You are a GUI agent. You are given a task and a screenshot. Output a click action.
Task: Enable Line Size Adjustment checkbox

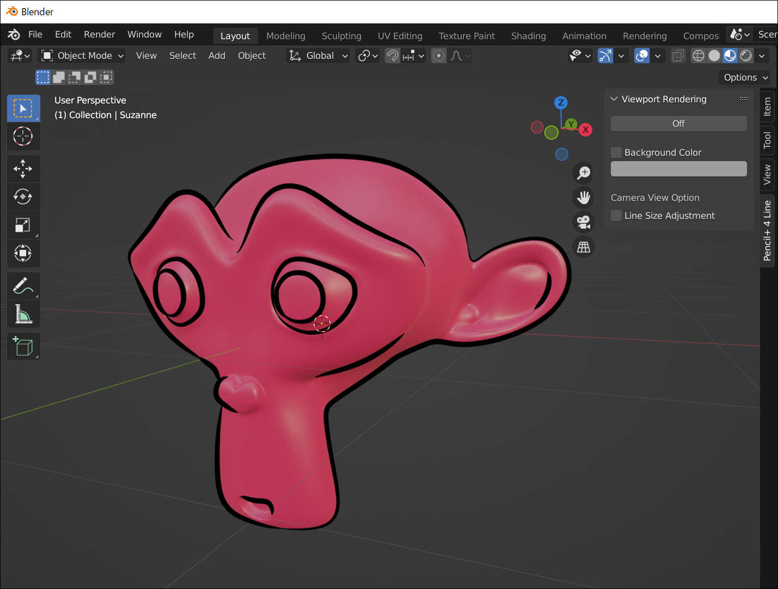pyautogui.click(x=616, y=216)
